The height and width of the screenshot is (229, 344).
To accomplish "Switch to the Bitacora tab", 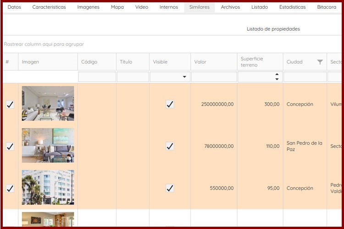I will pyautogui.click(x=327, y=7).
